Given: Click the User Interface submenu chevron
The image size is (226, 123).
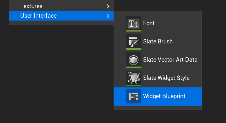Looking at the screenshot, I should point(108,16).
